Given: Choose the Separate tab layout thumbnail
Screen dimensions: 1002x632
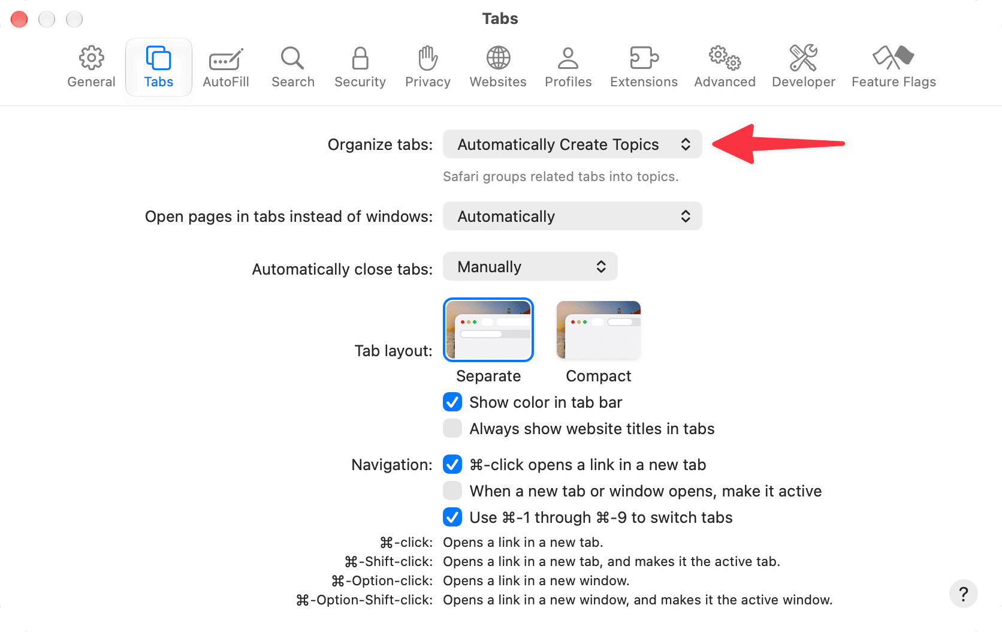Looking at the screenshot, I should coord(488,330).
